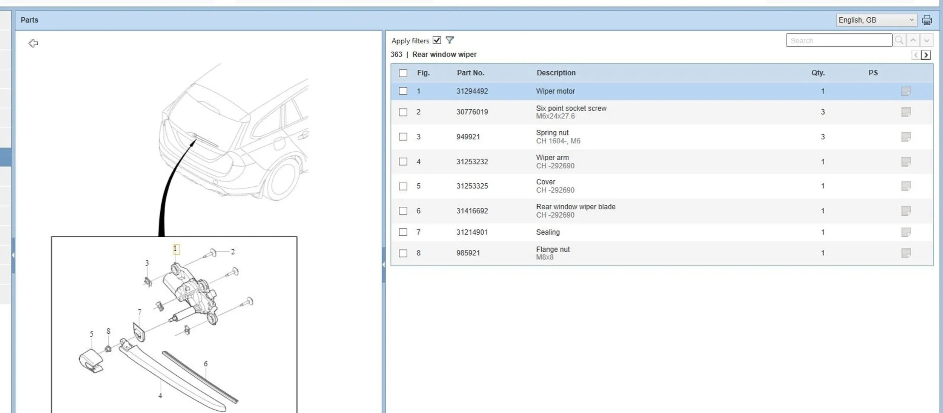The height and width of the screenshot is (413, 943).
Task: Uncheck the Apply filters checkbox
Action: point(437,40)
